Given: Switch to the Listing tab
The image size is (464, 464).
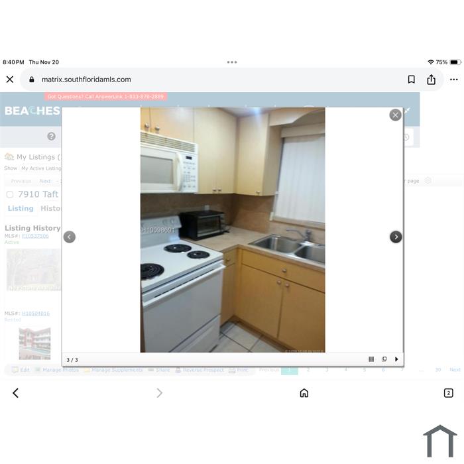Looking at the screenshot, I should [x=21, y=208].
